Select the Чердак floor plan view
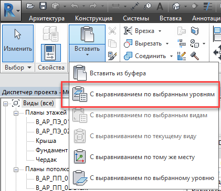221x191 pixels. [46, 160]
